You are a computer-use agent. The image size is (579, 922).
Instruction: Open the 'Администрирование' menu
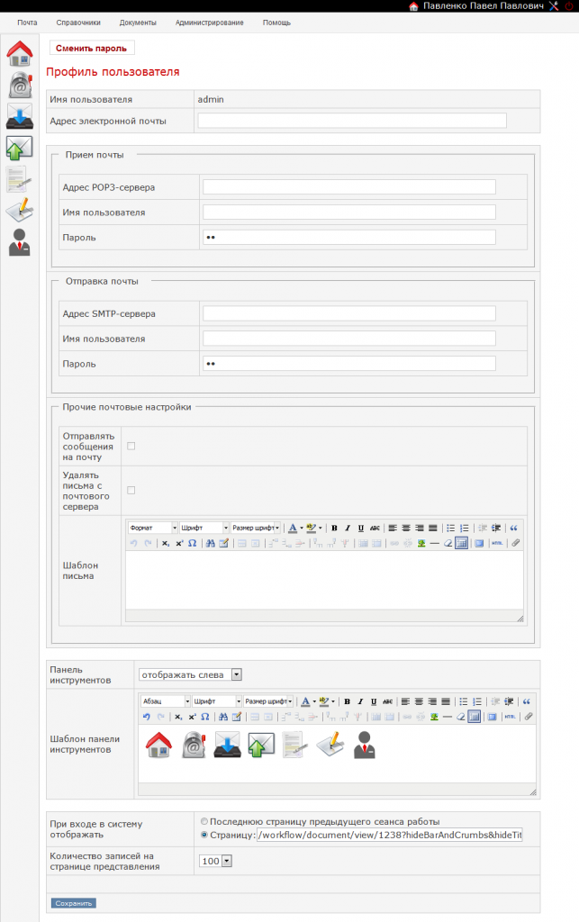pos(209,23)
